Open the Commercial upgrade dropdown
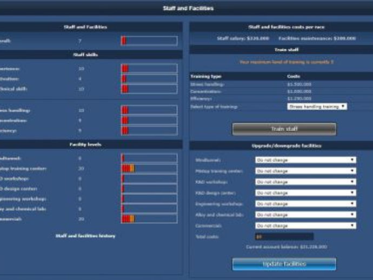The width and height of the screenshot is (373, 280). (305, 225)
